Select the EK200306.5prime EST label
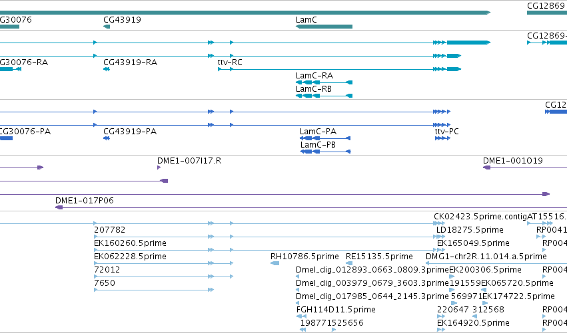Image resolution: width=567 pixels, height=333 pixels. coord(485,270)
